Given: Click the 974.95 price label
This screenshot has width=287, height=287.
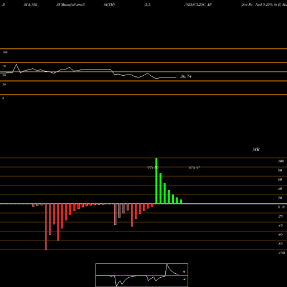Looking at the screenshot, I should click(x=153, y=168).
